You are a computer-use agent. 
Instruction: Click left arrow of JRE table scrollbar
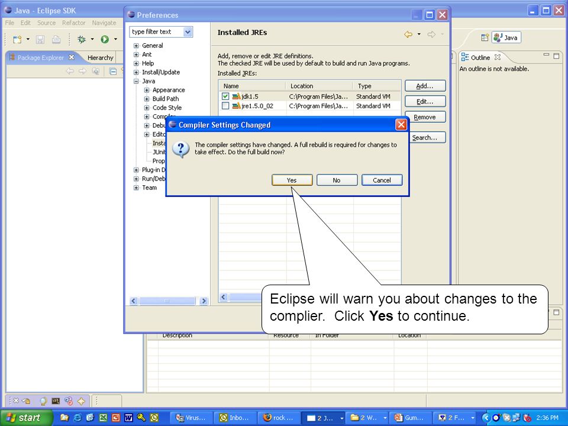[224, 297]
